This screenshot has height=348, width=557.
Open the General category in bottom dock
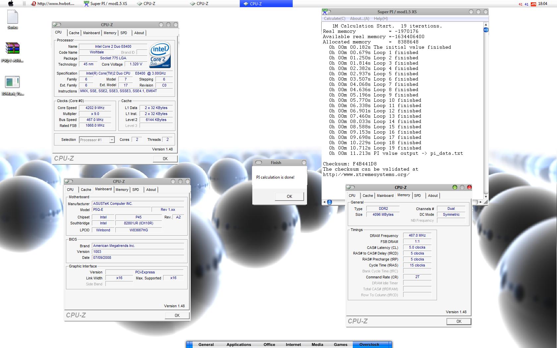[206, 345]
